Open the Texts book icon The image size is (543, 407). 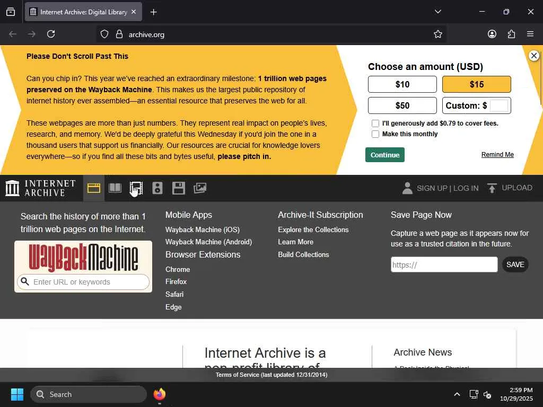point(115,188)
